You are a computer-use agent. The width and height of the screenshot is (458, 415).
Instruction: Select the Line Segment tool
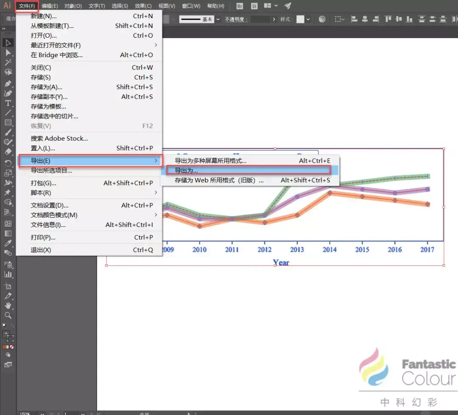[x=8, y=113]
